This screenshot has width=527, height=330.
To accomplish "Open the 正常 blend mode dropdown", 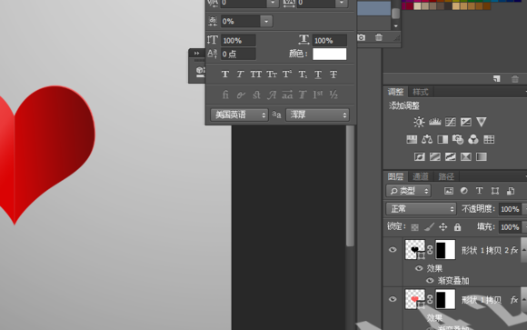I will [421, 209].
